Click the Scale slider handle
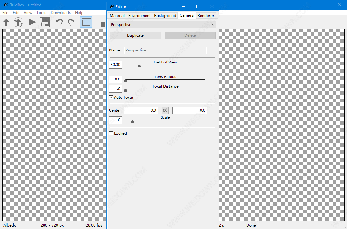 tap(133, 121)
